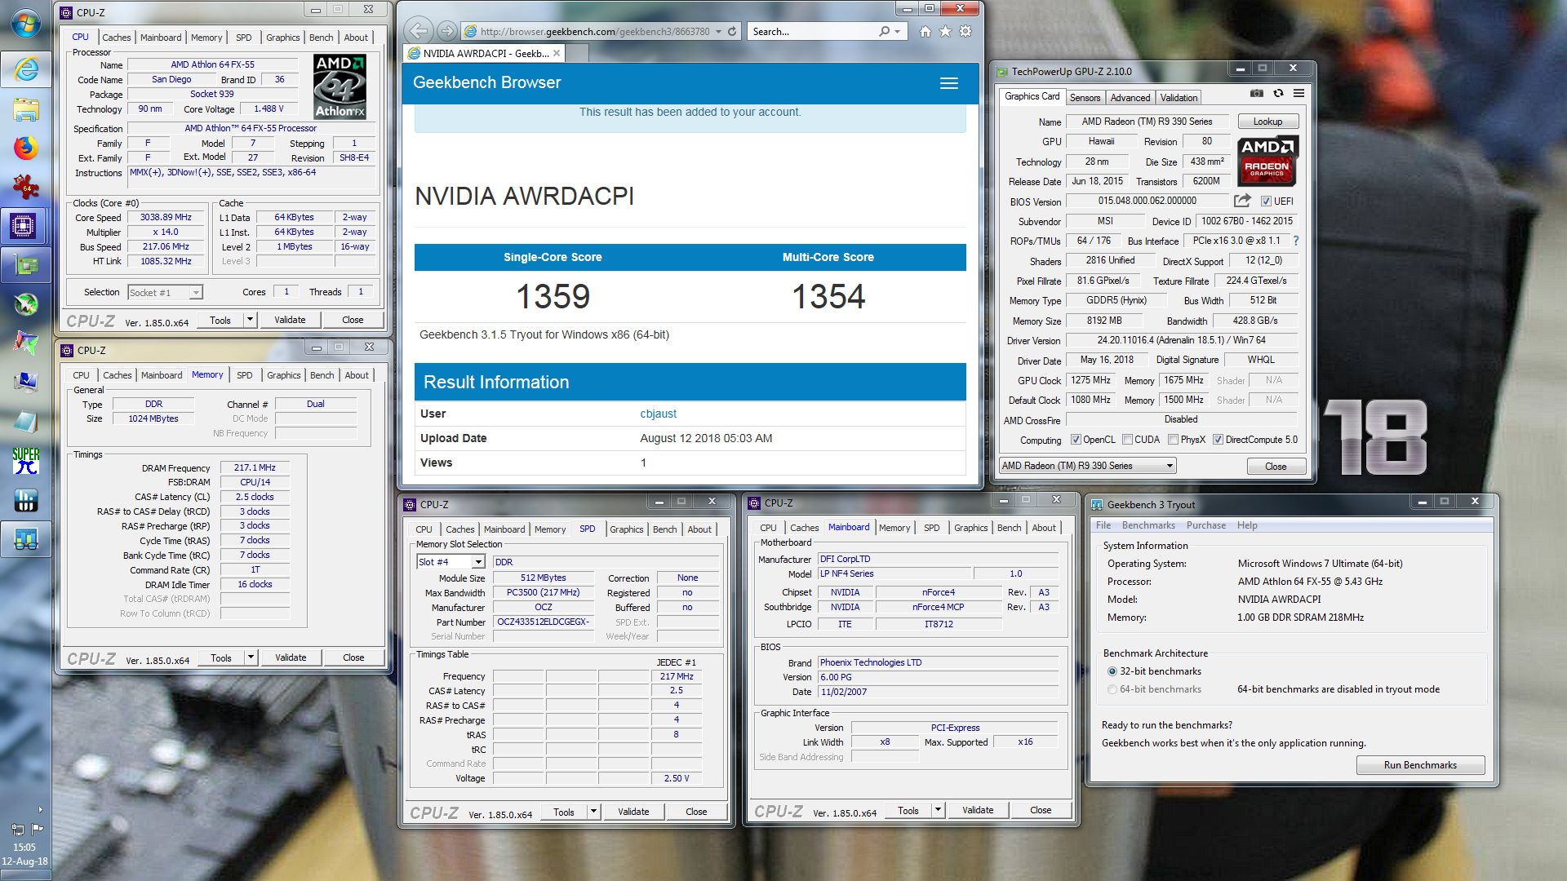Click taskbar GPU-Z graphics card icon
1567x881 pixels.
(25, 265)
